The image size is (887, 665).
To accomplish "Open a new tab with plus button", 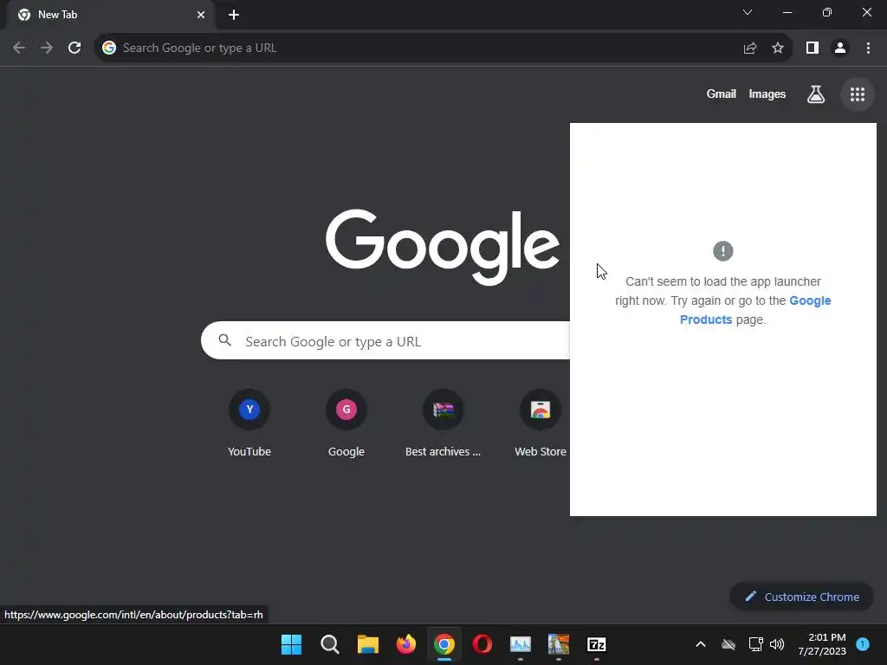I will pos(234,15).
